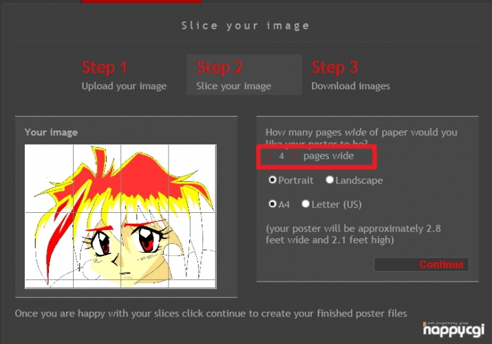Click the 'Your image' panel heading
This screenshot has height=344, width=492.
(x=51, y=133)
